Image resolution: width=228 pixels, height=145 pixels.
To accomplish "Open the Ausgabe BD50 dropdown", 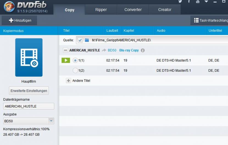I will pos(51,121).
